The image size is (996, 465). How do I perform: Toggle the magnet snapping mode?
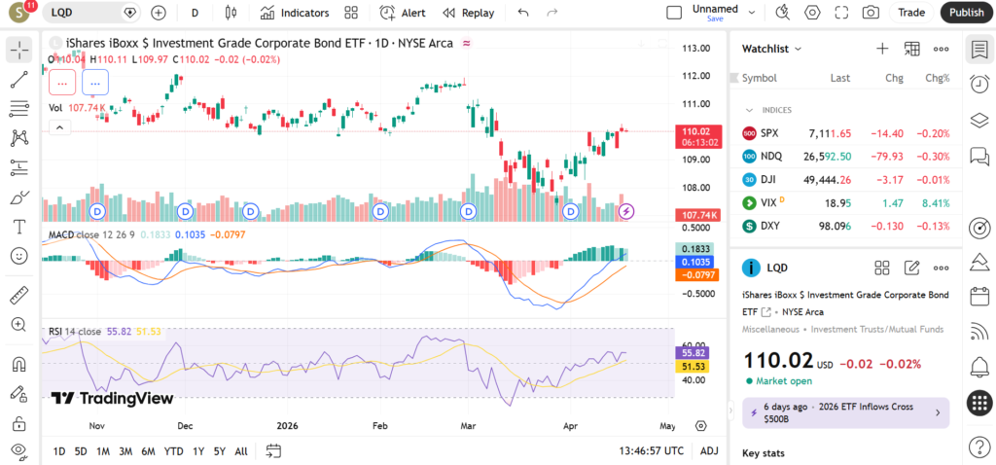click(x=18, y=365)
